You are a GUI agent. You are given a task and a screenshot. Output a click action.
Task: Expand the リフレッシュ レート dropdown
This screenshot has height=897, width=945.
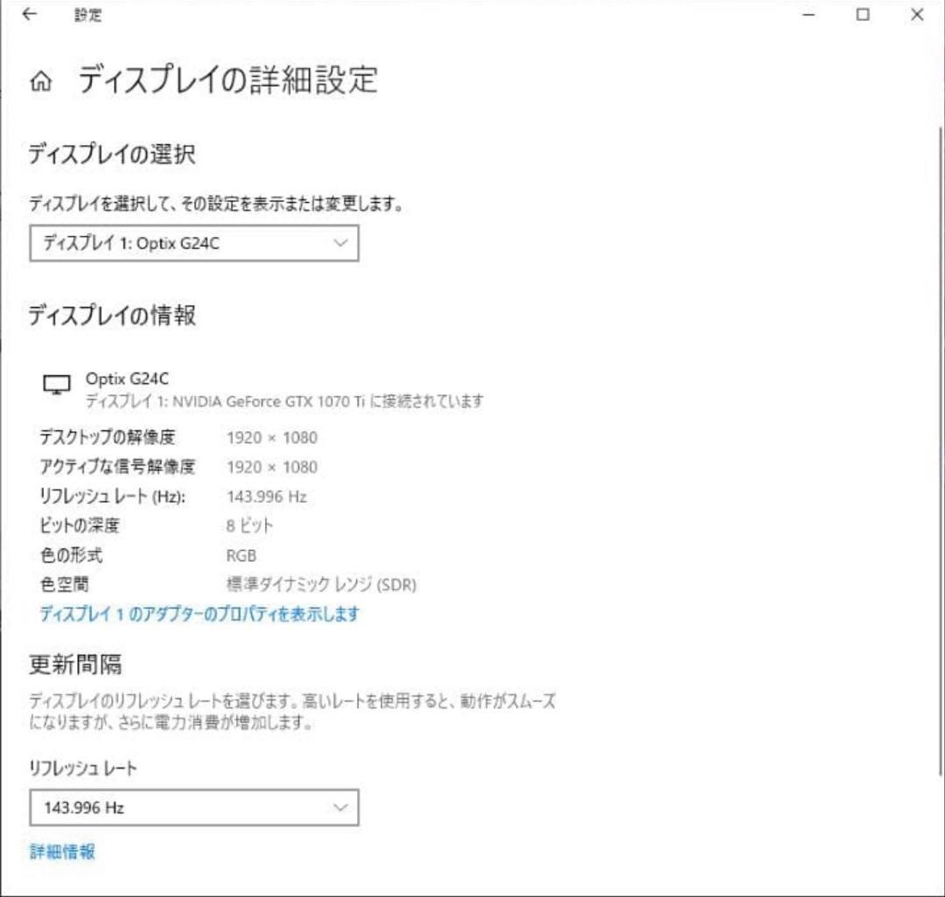[194, 807]
